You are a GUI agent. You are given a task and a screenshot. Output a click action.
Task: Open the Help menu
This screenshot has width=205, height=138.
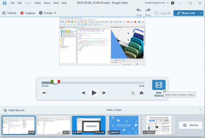click(64, 3)
